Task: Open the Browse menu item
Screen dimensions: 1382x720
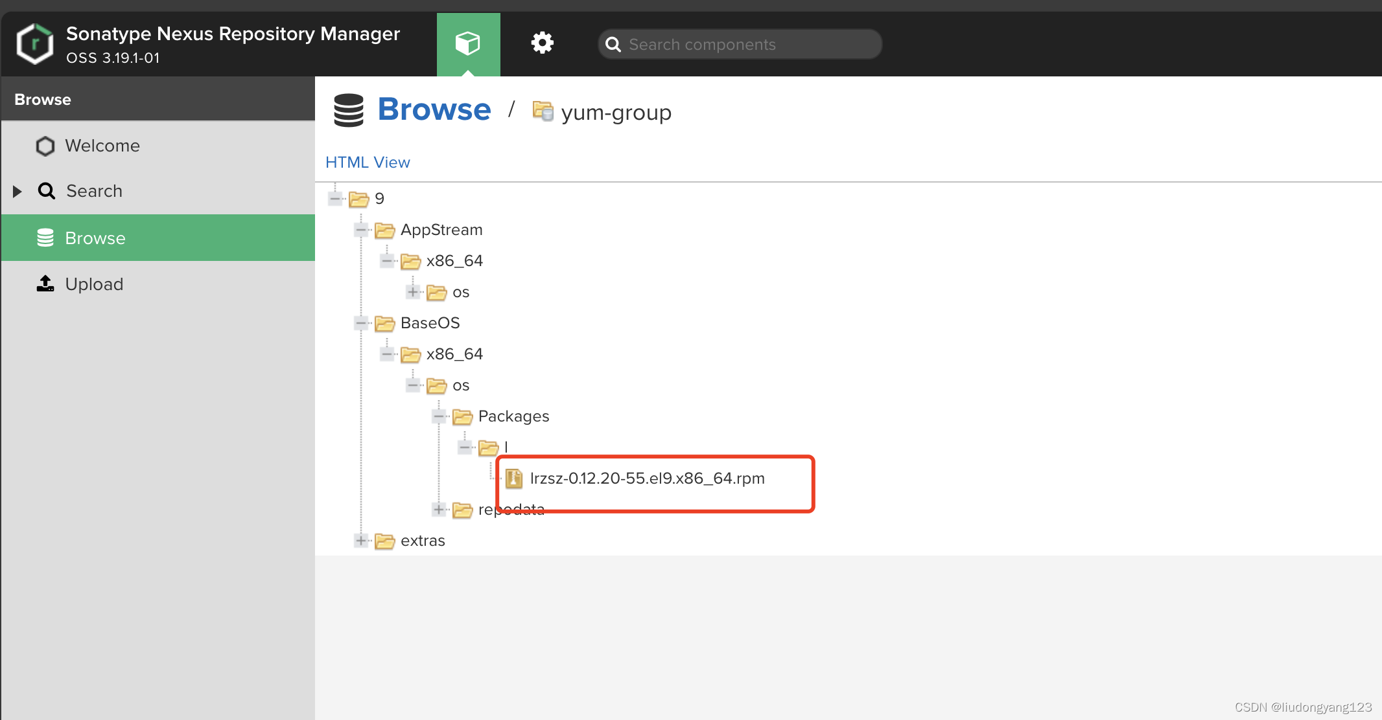Action: pyautogui.click(x=95, y=238)
